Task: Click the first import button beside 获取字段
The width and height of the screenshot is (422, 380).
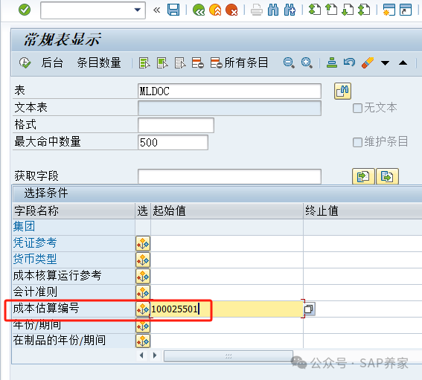Action: point(363,176)
